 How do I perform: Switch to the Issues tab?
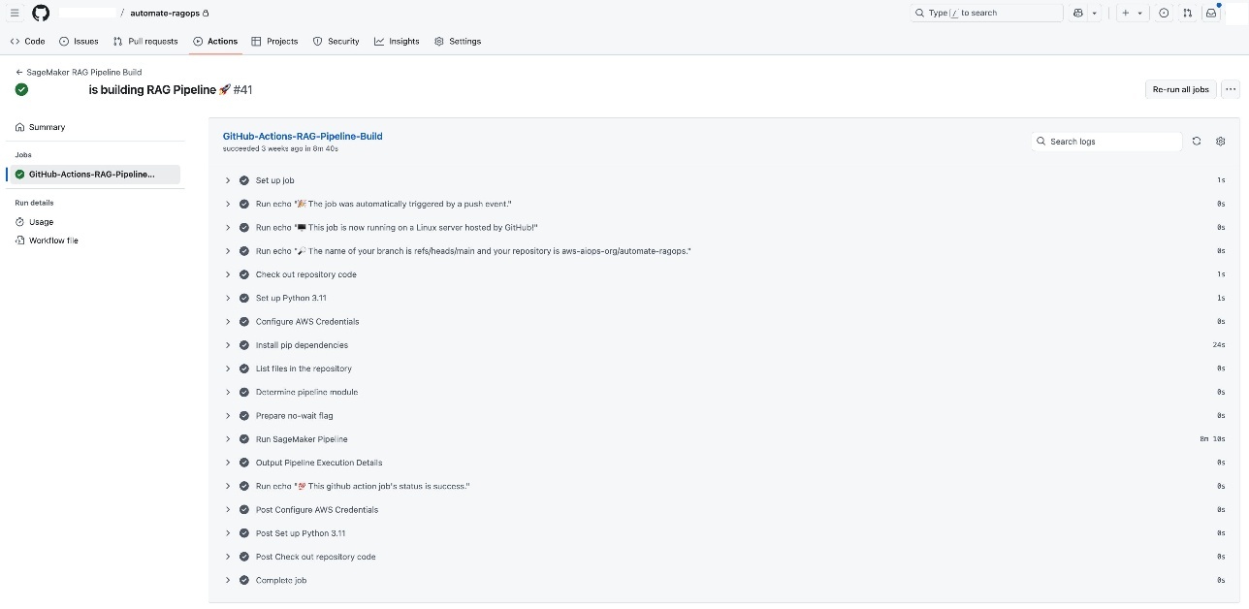(x=79, y=41)
